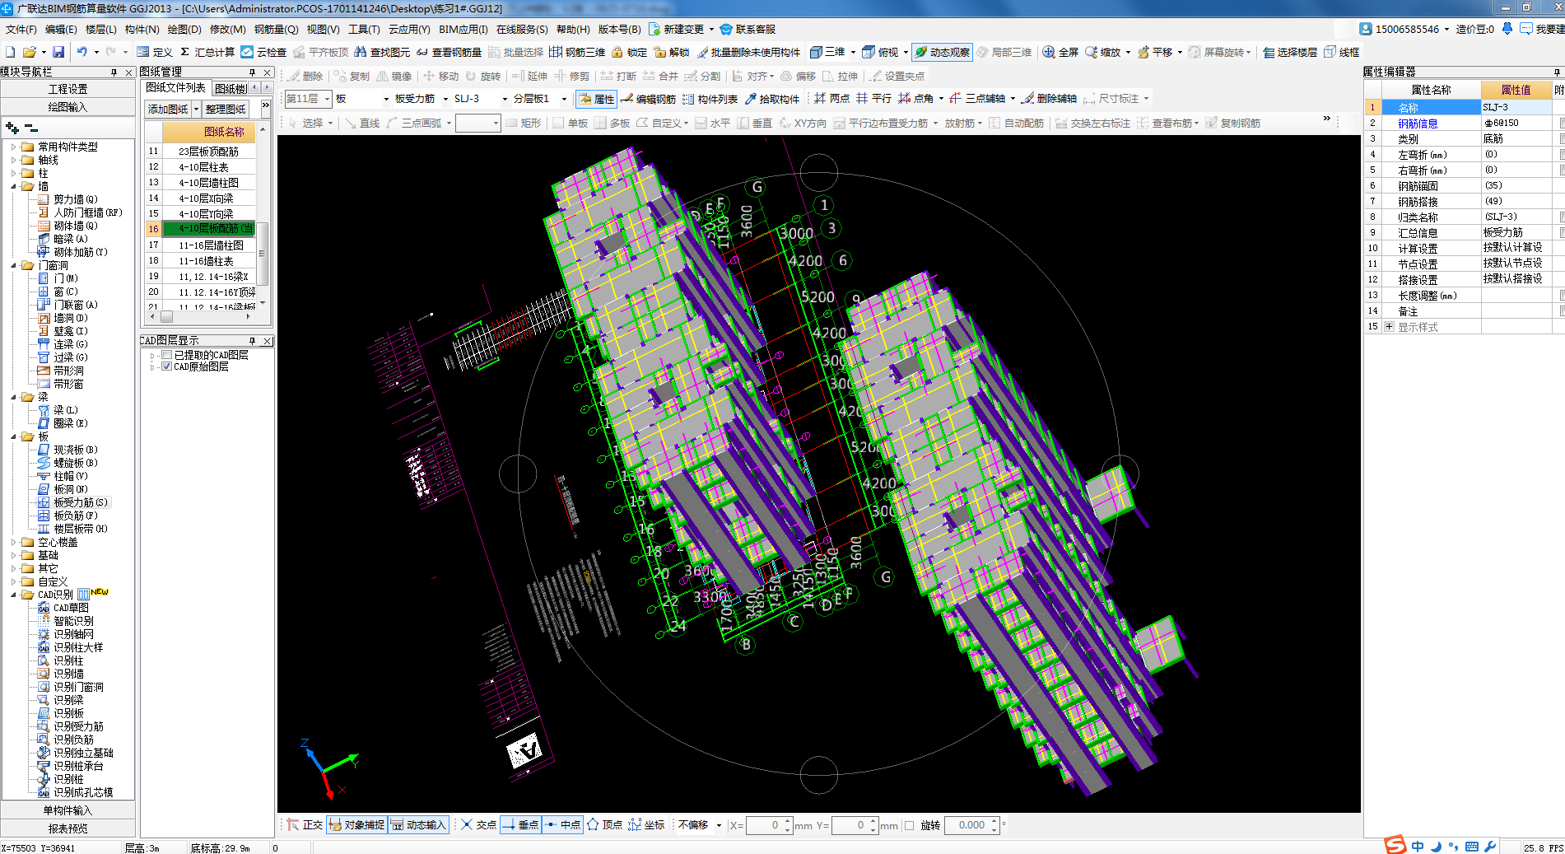Image resolution: width=1565 pixels, height=854 pixels.
Task: Select drawing row 11-16层墙柱图
Action: (211, 245)
